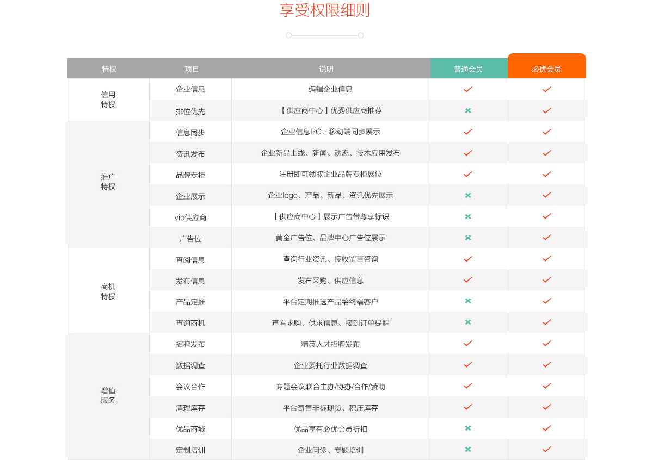Click the green cross in the 查询商机 row
The height and width of the screenshot is (460, 653).
[x=468, y=322]
